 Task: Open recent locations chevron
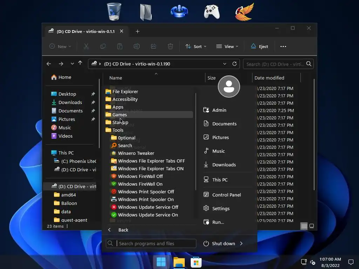pos(72,64)
